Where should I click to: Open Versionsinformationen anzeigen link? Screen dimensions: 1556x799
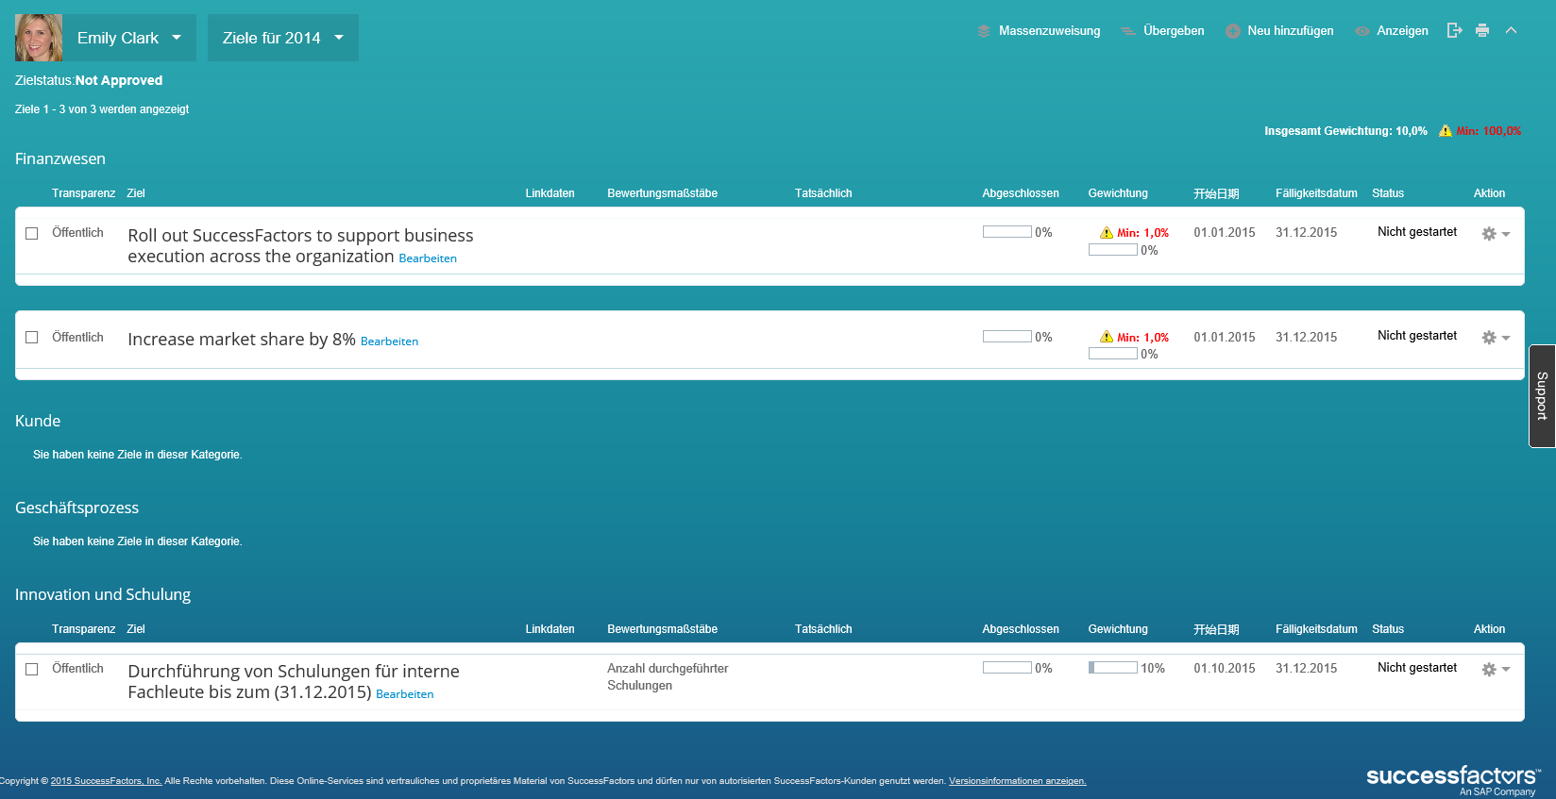1018,781
